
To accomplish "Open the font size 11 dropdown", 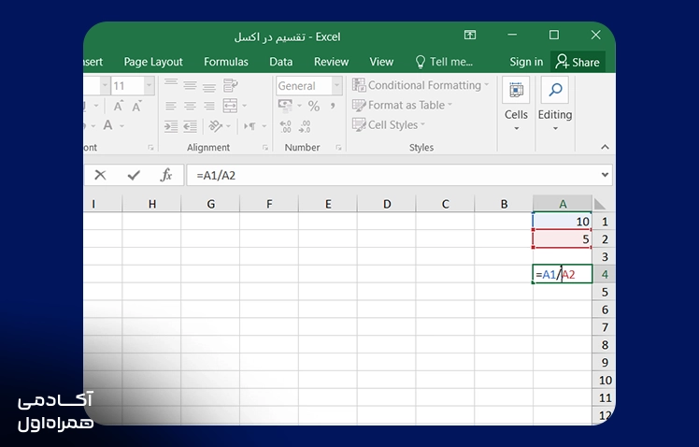I will (x=149, y=85).
